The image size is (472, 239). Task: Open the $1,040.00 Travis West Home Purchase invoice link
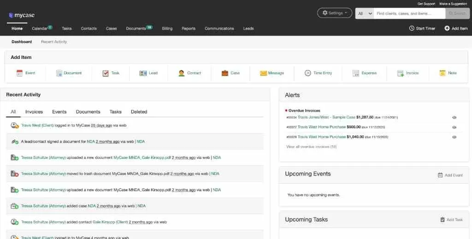tap(321, 137)
